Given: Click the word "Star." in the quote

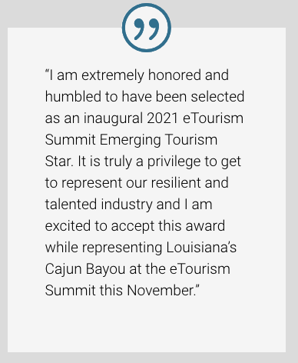Looking at the screenshot, I should (x=59, y=162).
